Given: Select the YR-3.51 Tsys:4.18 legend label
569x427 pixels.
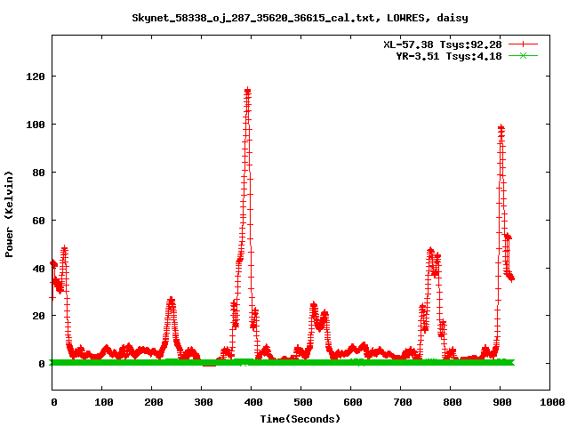Looking at the screenshot, I should tap(448, 56).
